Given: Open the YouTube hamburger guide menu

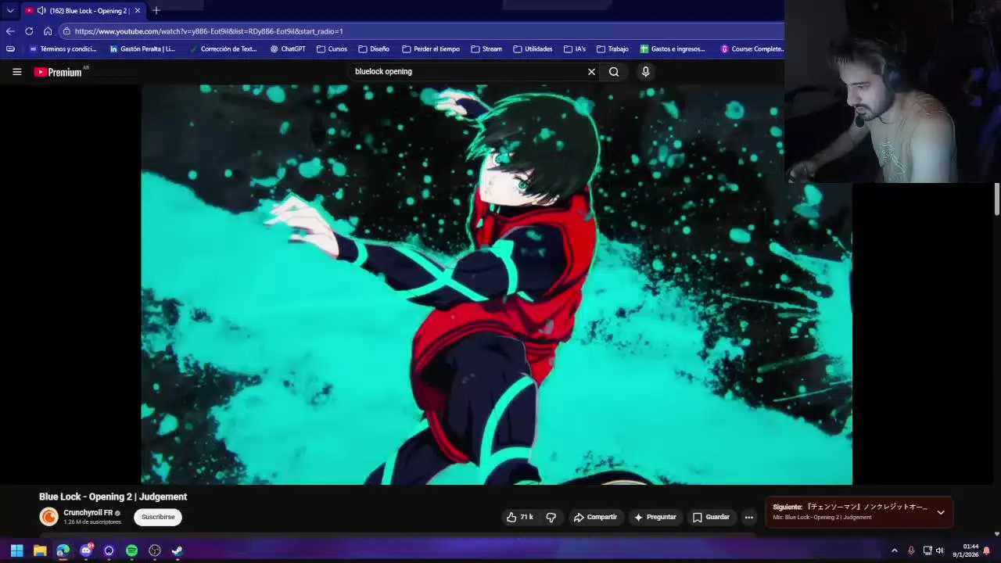Looking at the screenshot, I should coord(16,72).
